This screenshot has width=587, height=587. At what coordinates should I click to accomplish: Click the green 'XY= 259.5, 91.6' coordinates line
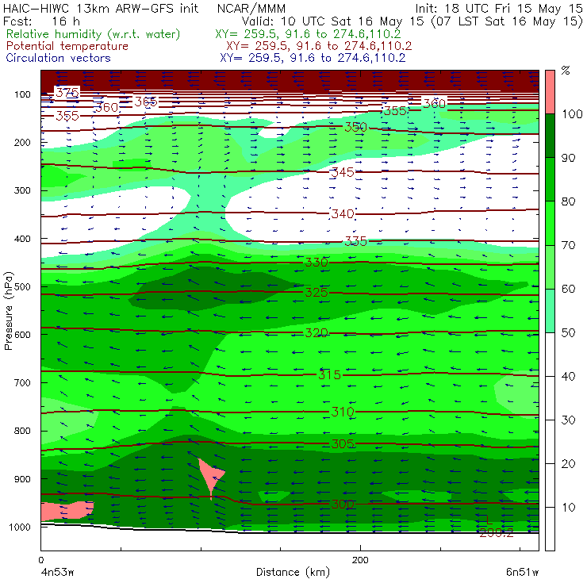308,34
